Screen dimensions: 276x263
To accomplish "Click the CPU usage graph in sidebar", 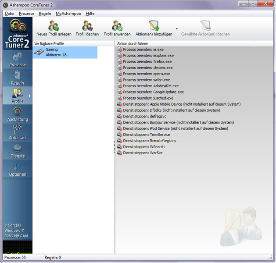I will click(18, 247).
